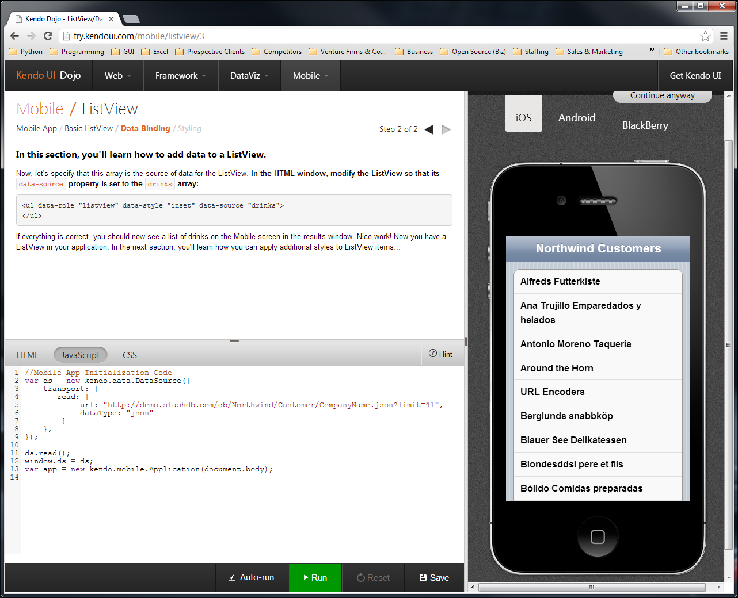The height and width of the screenshot is (598, 738).
Task: Select Antonio Moreno Taquería in the list
Action: (x=598, y=344)
